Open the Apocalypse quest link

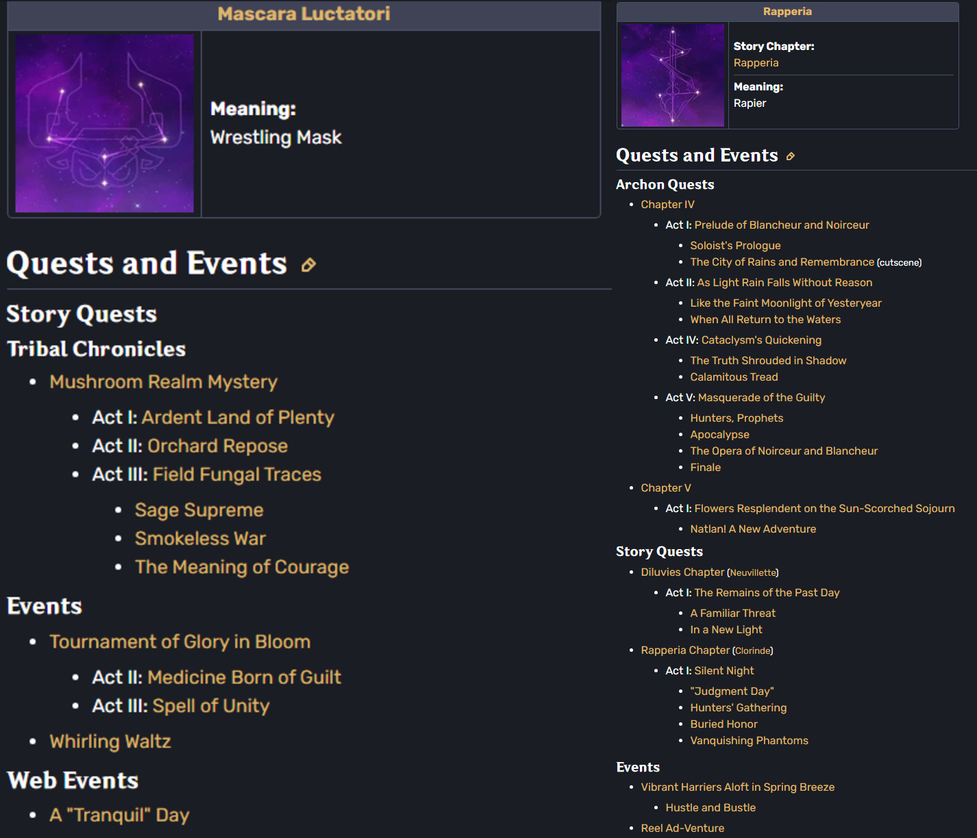tap(720, 435)
